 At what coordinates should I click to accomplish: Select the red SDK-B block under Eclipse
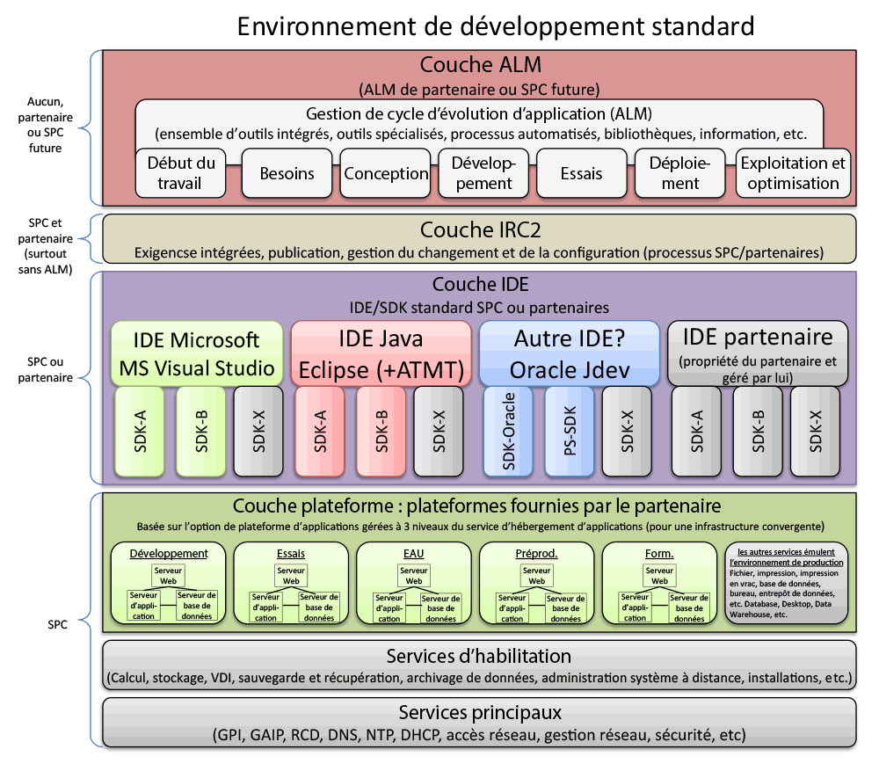(x=381, y=432)
